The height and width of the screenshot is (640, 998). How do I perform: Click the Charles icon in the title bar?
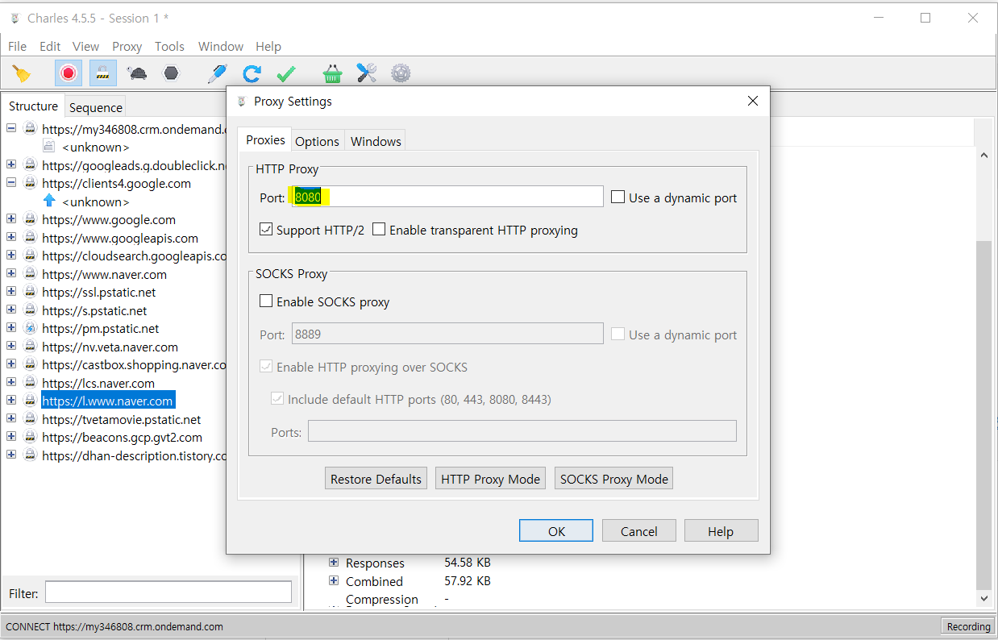tap(15, 18)
